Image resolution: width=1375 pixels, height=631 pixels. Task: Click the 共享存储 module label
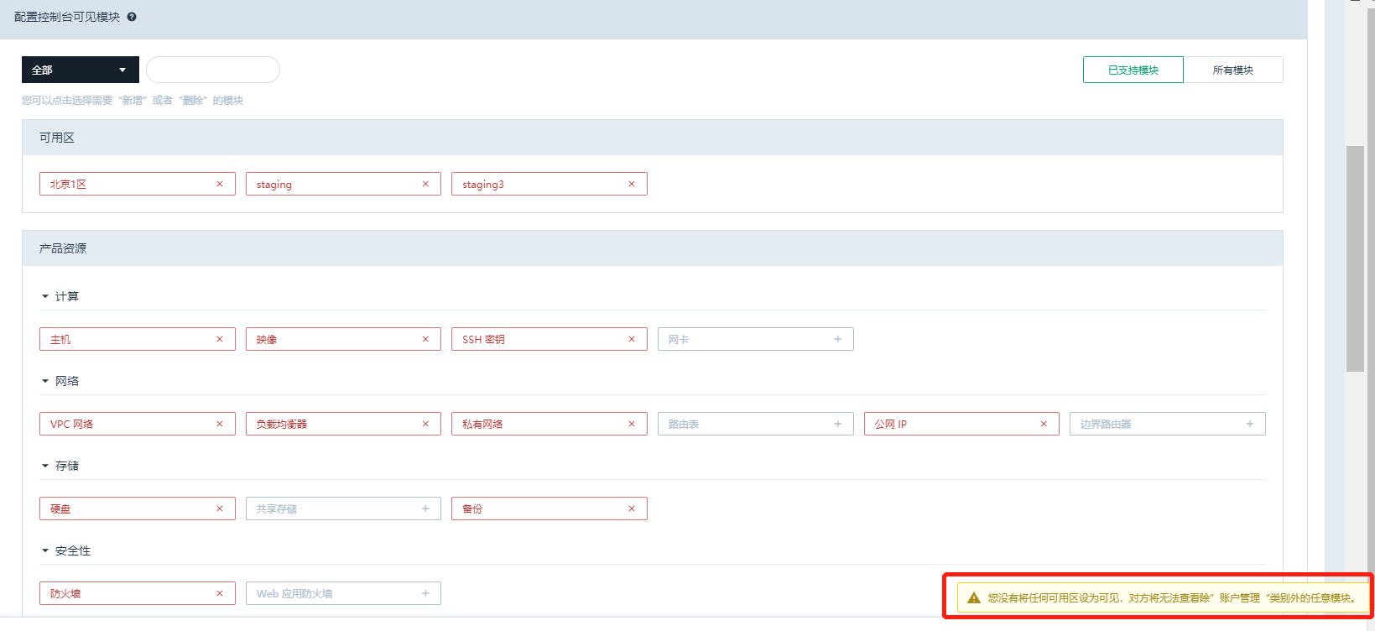click(x=277, y=508)
